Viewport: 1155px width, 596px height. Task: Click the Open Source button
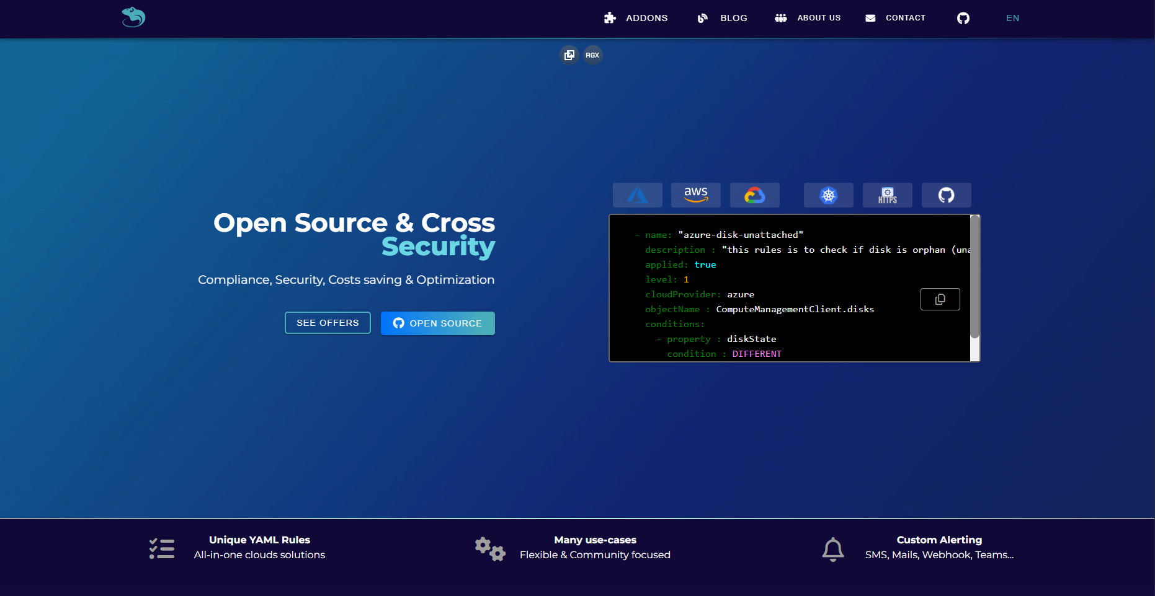tap(437, 323)
